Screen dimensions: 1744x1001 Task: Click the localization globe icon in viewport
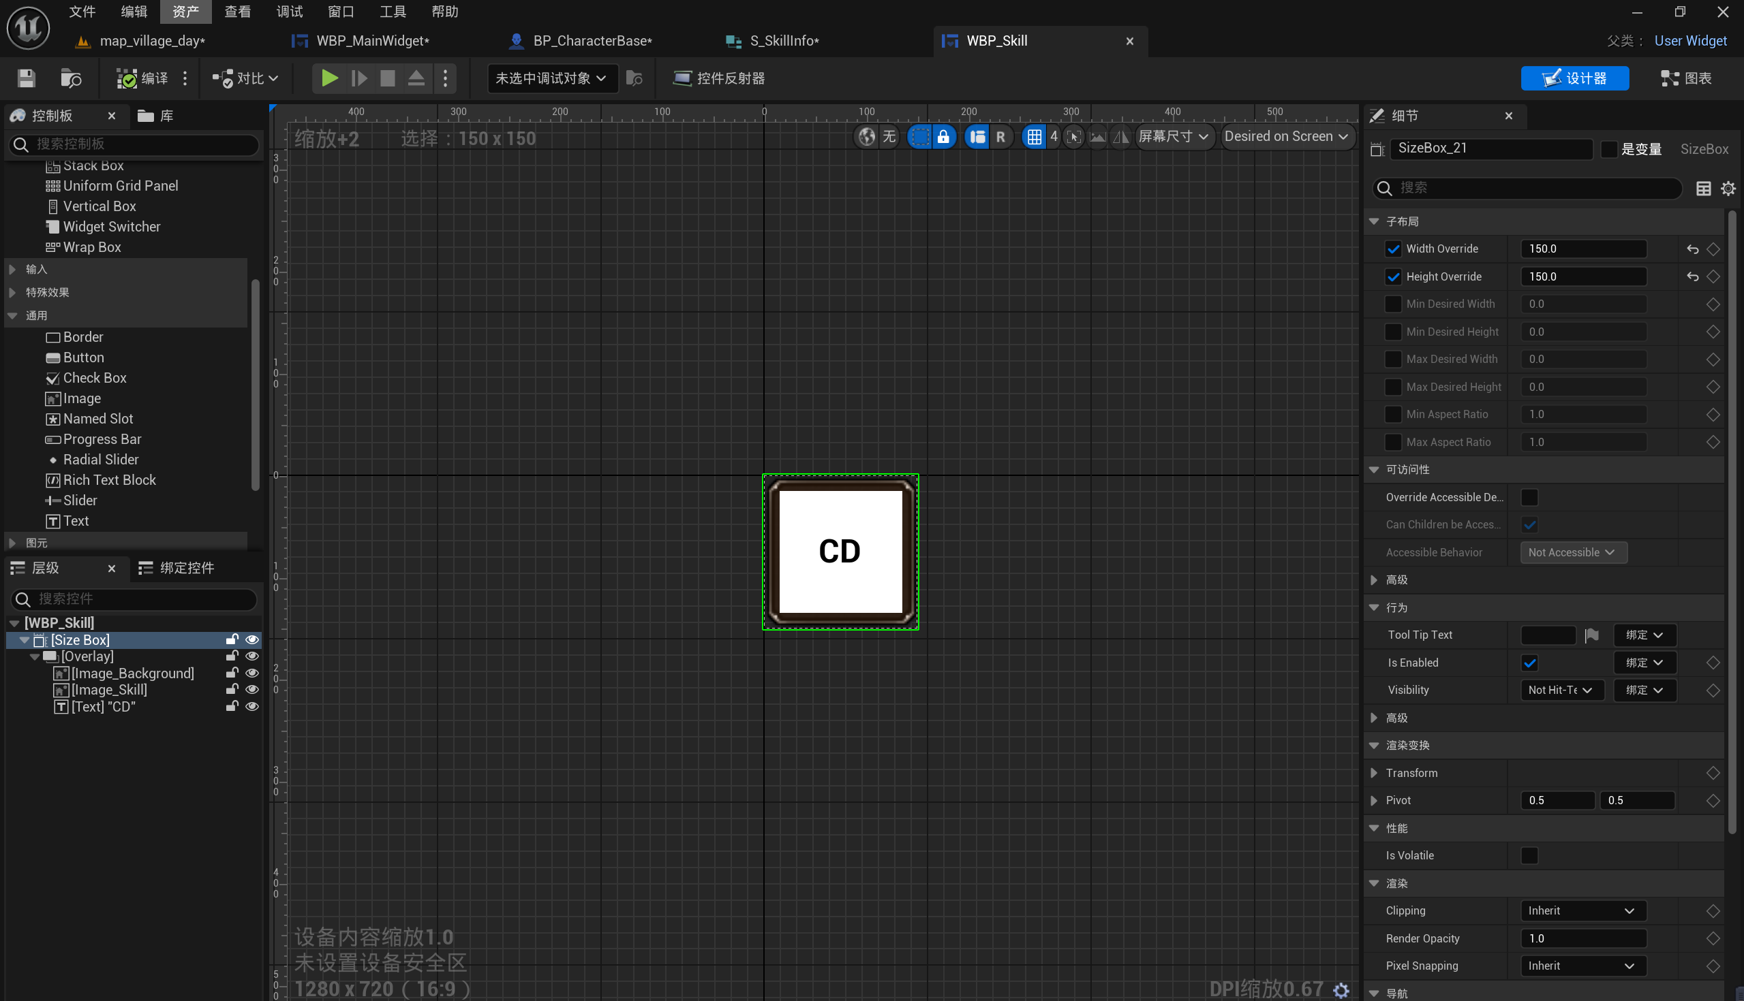[867, 137]
